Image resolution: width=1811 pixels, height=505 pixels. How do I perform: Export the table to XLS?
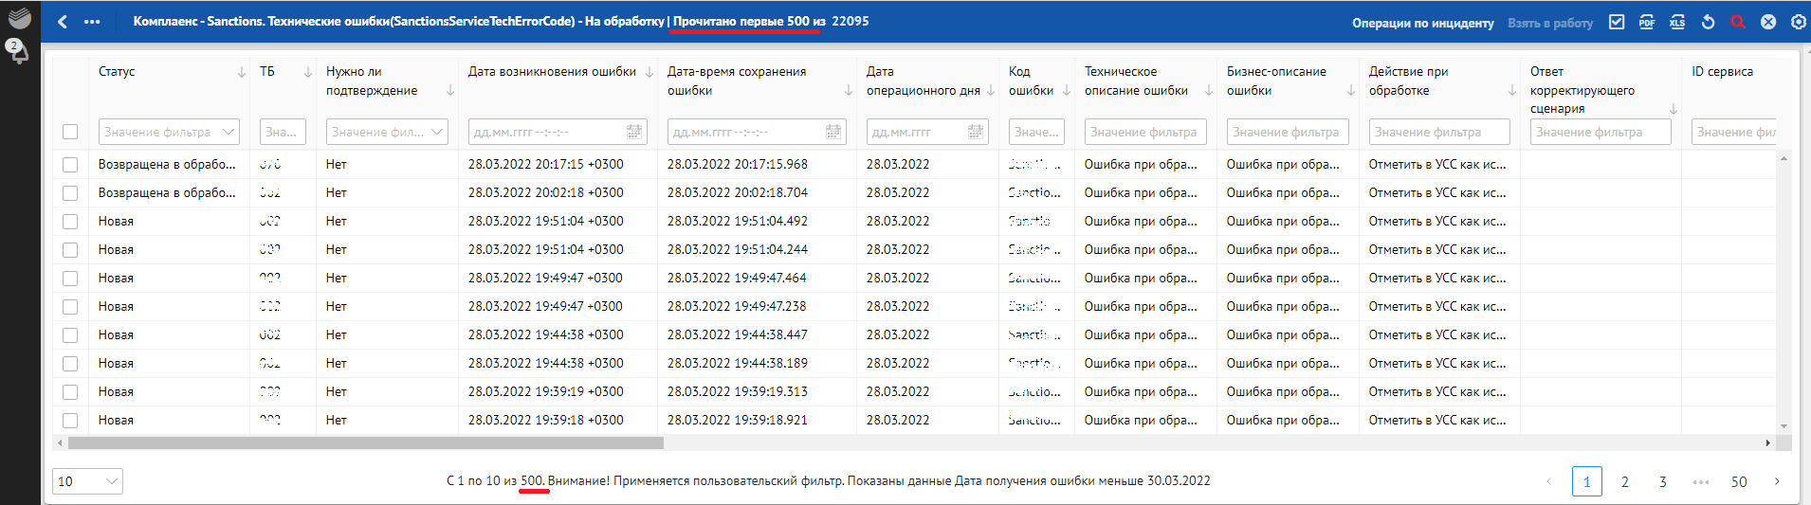click(x=1677, y=22)
